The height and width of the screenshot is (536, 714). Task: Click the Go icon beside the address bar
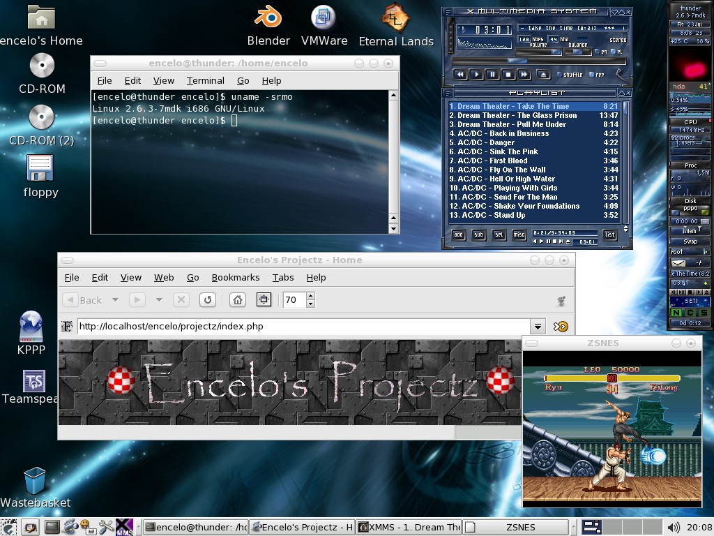coord(561,327)
